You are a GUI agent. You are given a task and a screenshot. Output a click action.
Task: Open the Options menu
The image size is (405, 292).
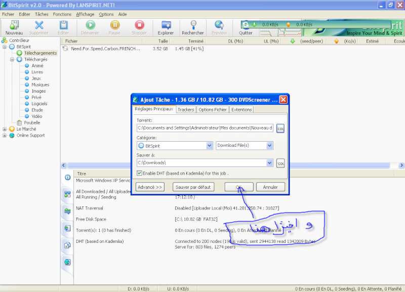click(106, 14)
